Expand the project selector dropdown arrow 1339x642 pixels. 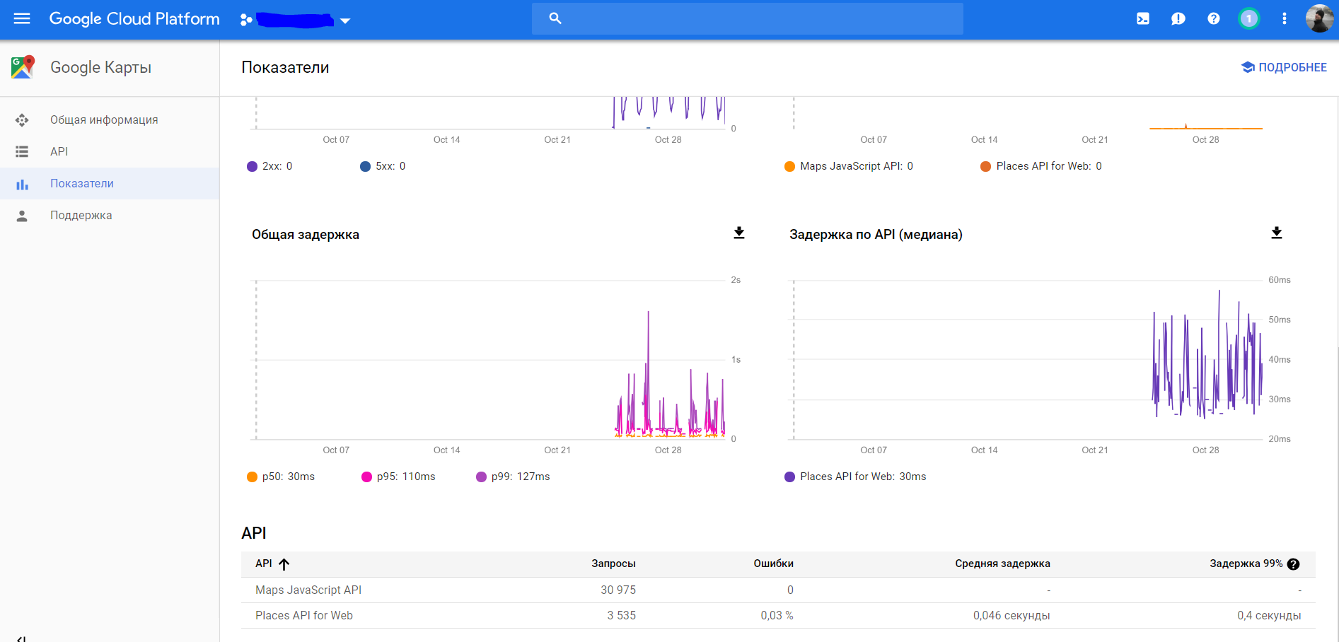point(345,21)
